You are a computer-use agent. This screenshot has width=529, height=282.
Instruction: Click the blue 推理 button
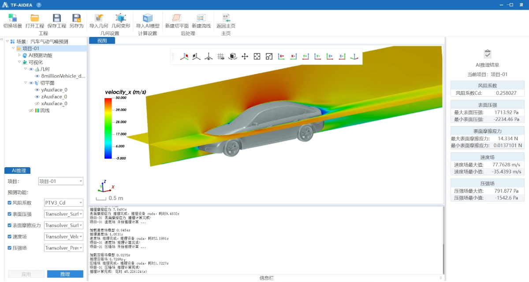click(x=65, y=274)
